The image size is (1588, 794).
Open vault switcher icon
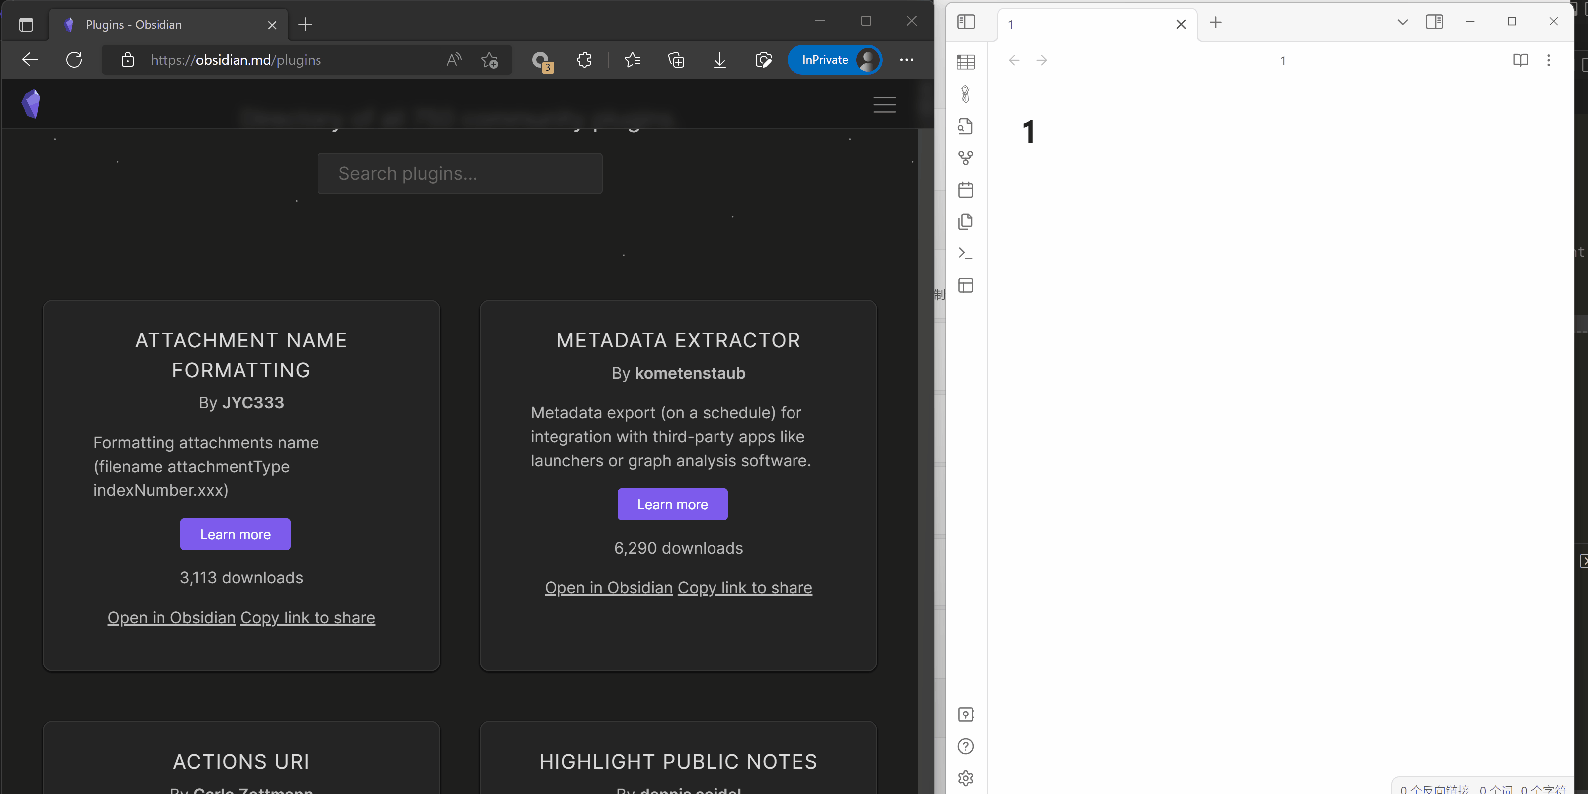(965, 715)
